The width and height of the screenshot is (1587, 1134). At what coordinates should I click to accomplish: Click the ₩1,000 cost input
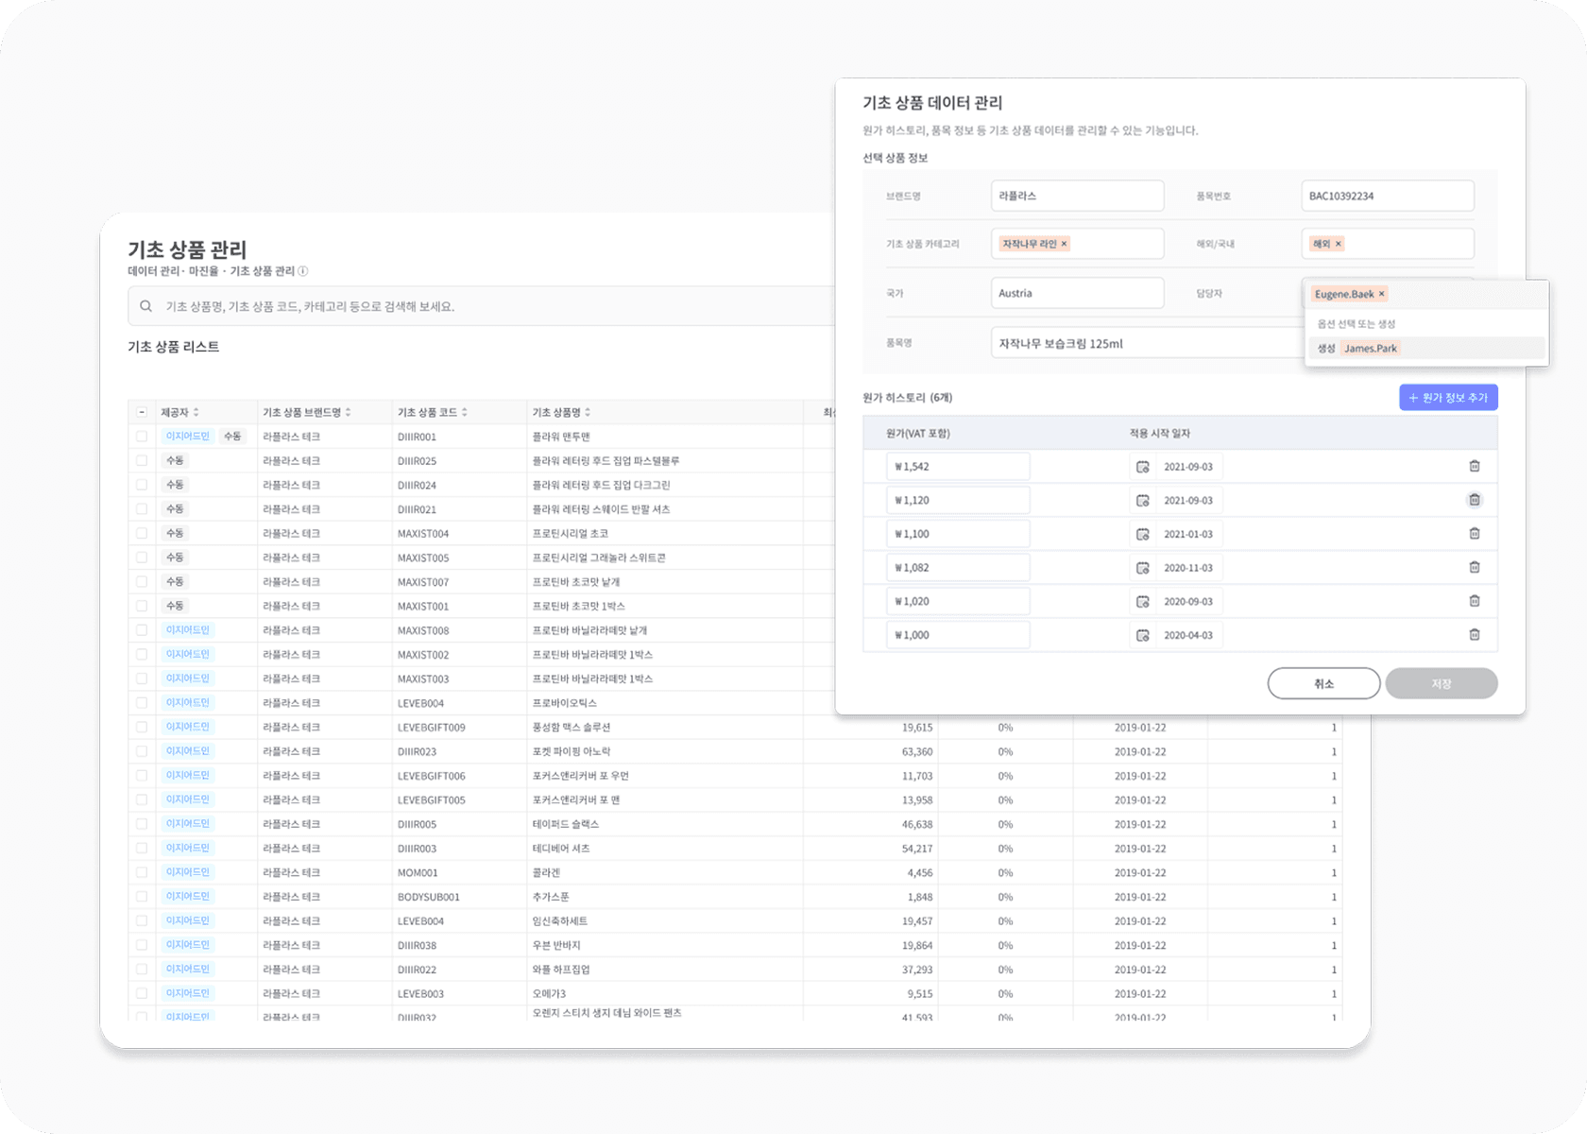958,635
